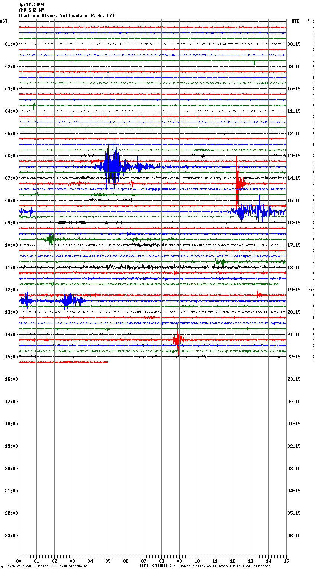
Task: Click the "UTC" time zone label
Action: point(295,21)
